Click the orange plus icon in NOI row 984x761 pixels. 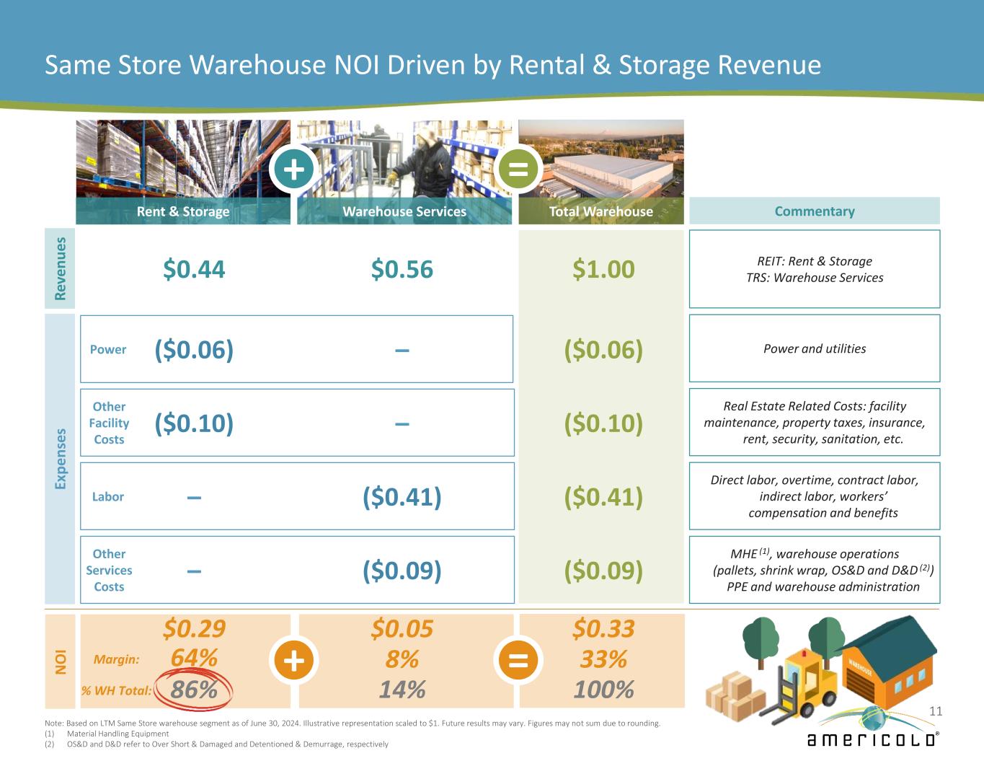point(293,660)
